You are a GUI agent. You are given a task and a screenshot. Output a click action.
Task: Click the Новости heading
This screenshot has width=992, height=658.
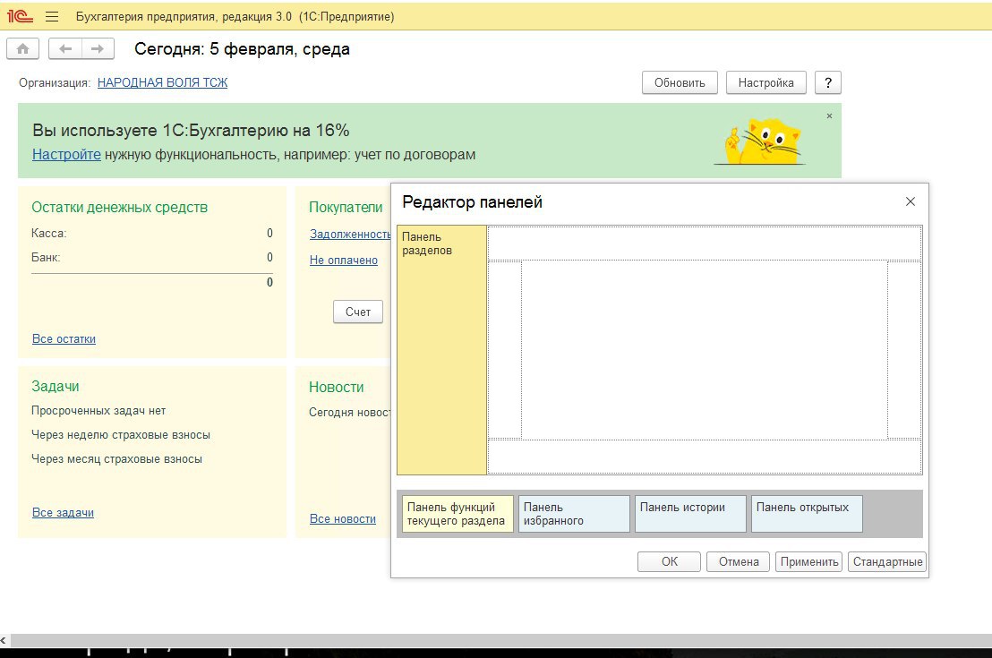click(x=337, y=387)
